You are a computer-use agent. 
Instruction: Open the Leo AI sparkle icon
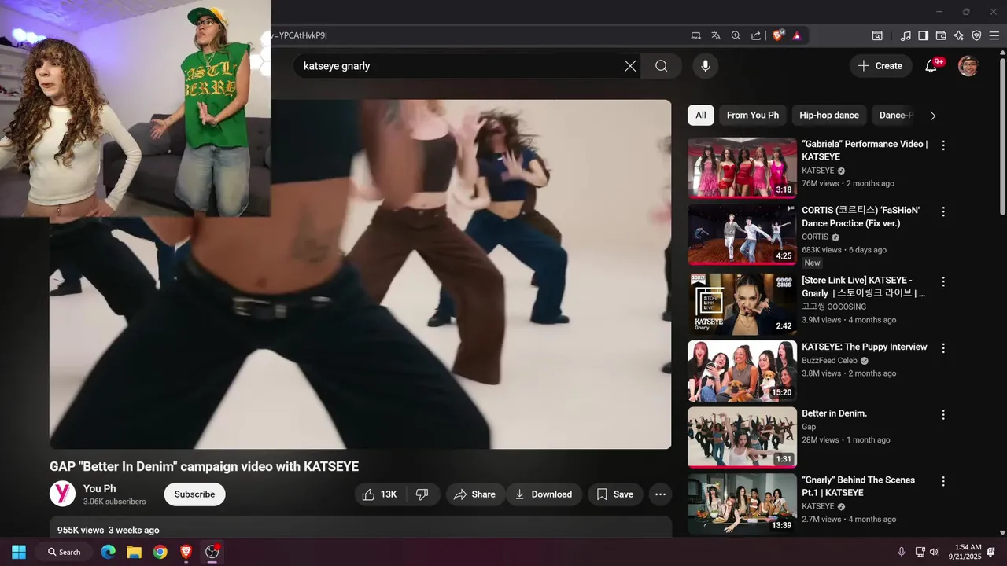pyautogui.click(x=958, y=35)
